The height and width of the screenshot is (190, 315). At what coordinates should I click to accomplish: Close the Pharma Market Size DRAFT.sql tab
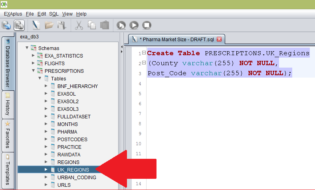pyautogui.click(x=219, y=39)
